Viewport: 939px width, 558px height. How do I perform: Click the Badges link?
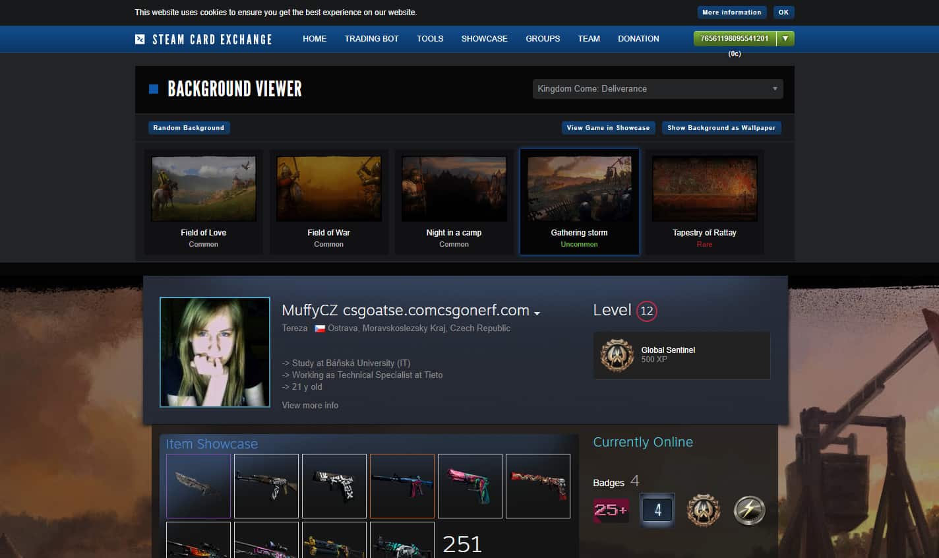pyautogui.click(x=609, y=483)
